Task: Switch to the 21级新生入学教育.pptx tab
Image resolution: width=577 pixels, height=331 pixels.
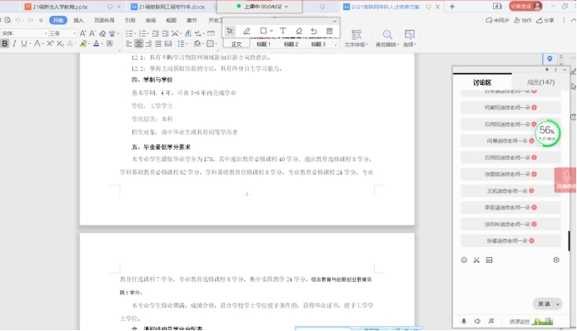Action: pos(60,7)
